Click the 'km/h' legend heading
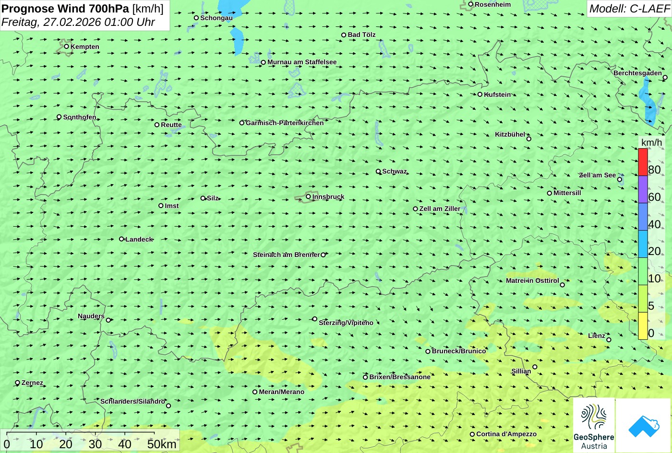Image resolution: width=672 pixels, height=453 pixels. point(651,142)
